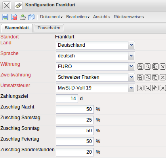Open the Rückverweise menu
Viewport: 166px width, 158px height.
(x=129, y=17)
